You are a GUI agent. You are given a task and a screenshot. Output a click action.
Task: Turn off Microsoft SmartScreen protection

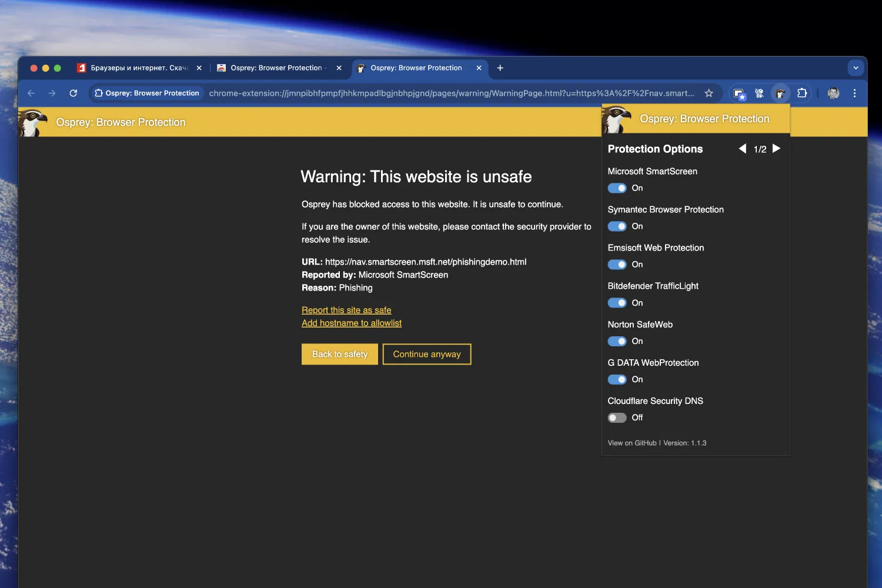point(617,188)
